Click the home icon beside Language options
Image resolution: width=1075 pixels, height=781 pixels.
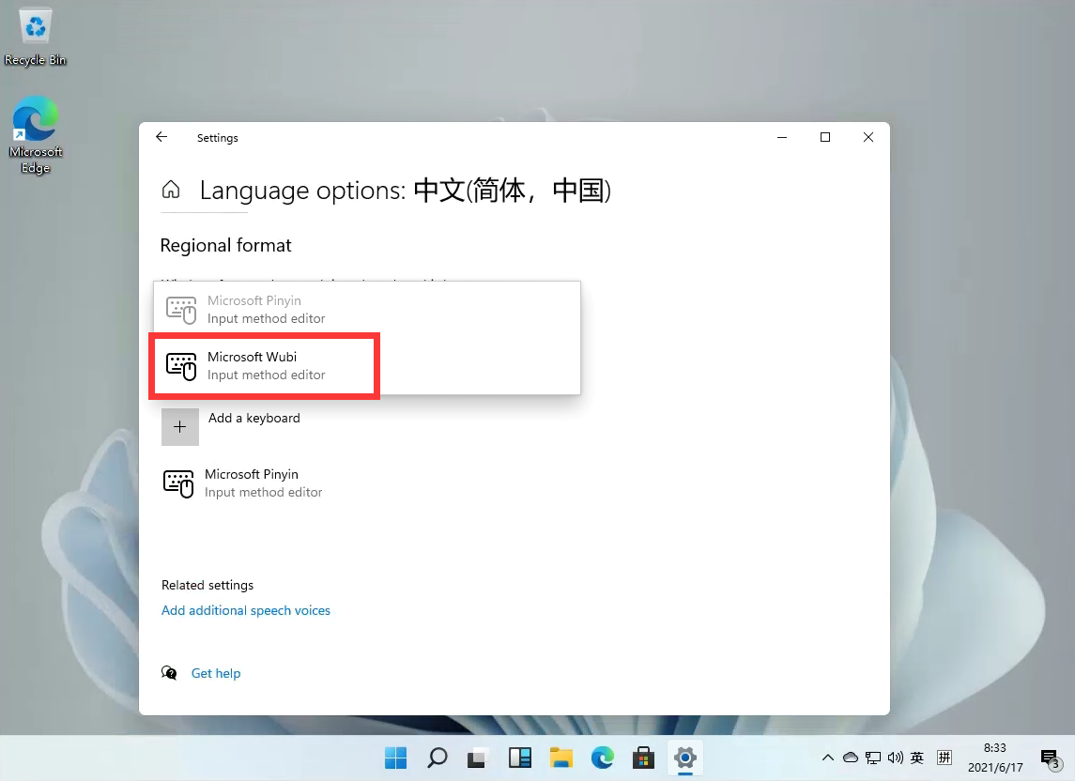pyautogui.click(x=171, y=189)
